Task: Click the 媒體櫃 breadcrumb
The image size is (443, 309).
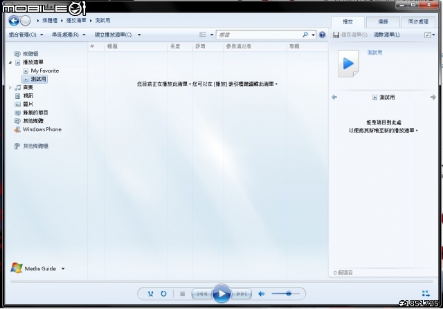Action: click(x=50, y=20)
